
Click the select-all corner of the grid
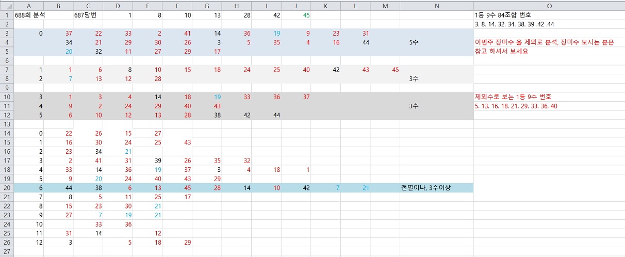(6, 5)
